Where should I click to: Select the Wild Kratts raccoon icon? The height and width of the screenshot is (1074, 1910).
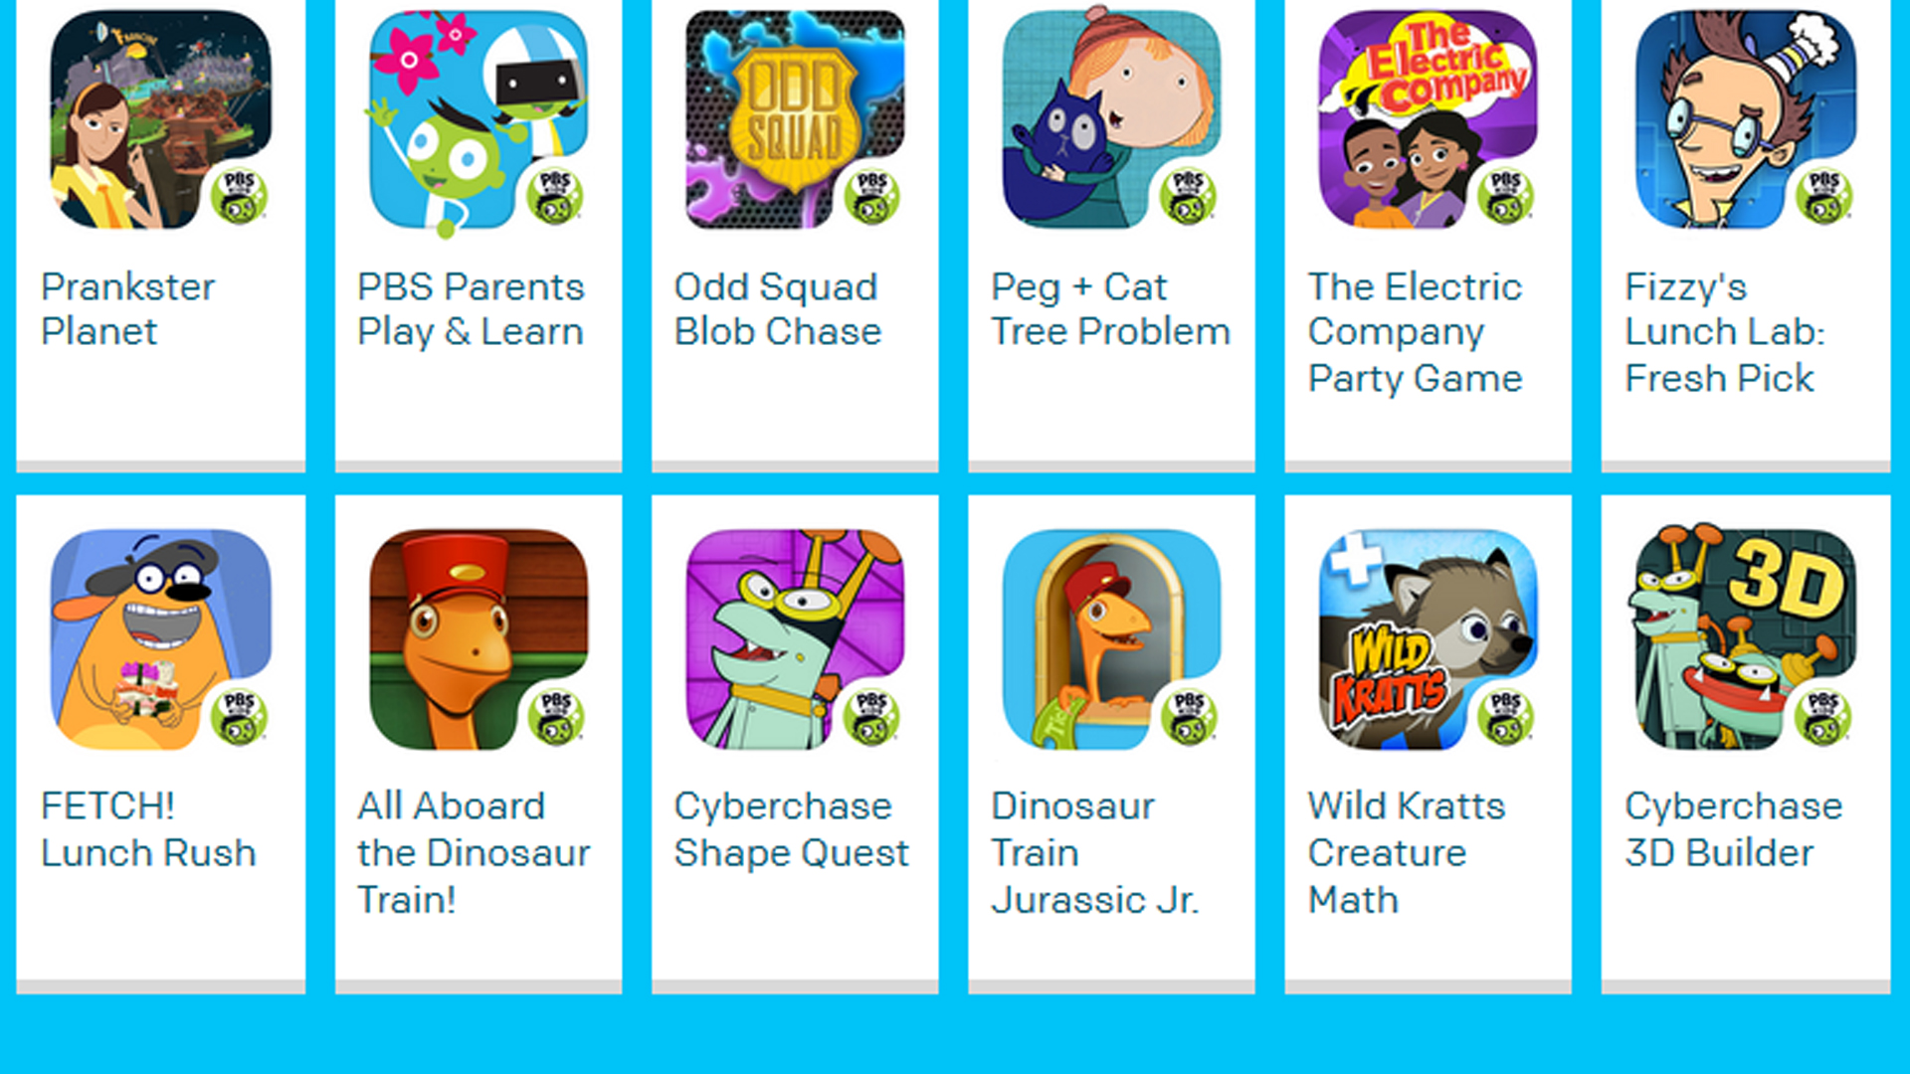pos(1428,638)
